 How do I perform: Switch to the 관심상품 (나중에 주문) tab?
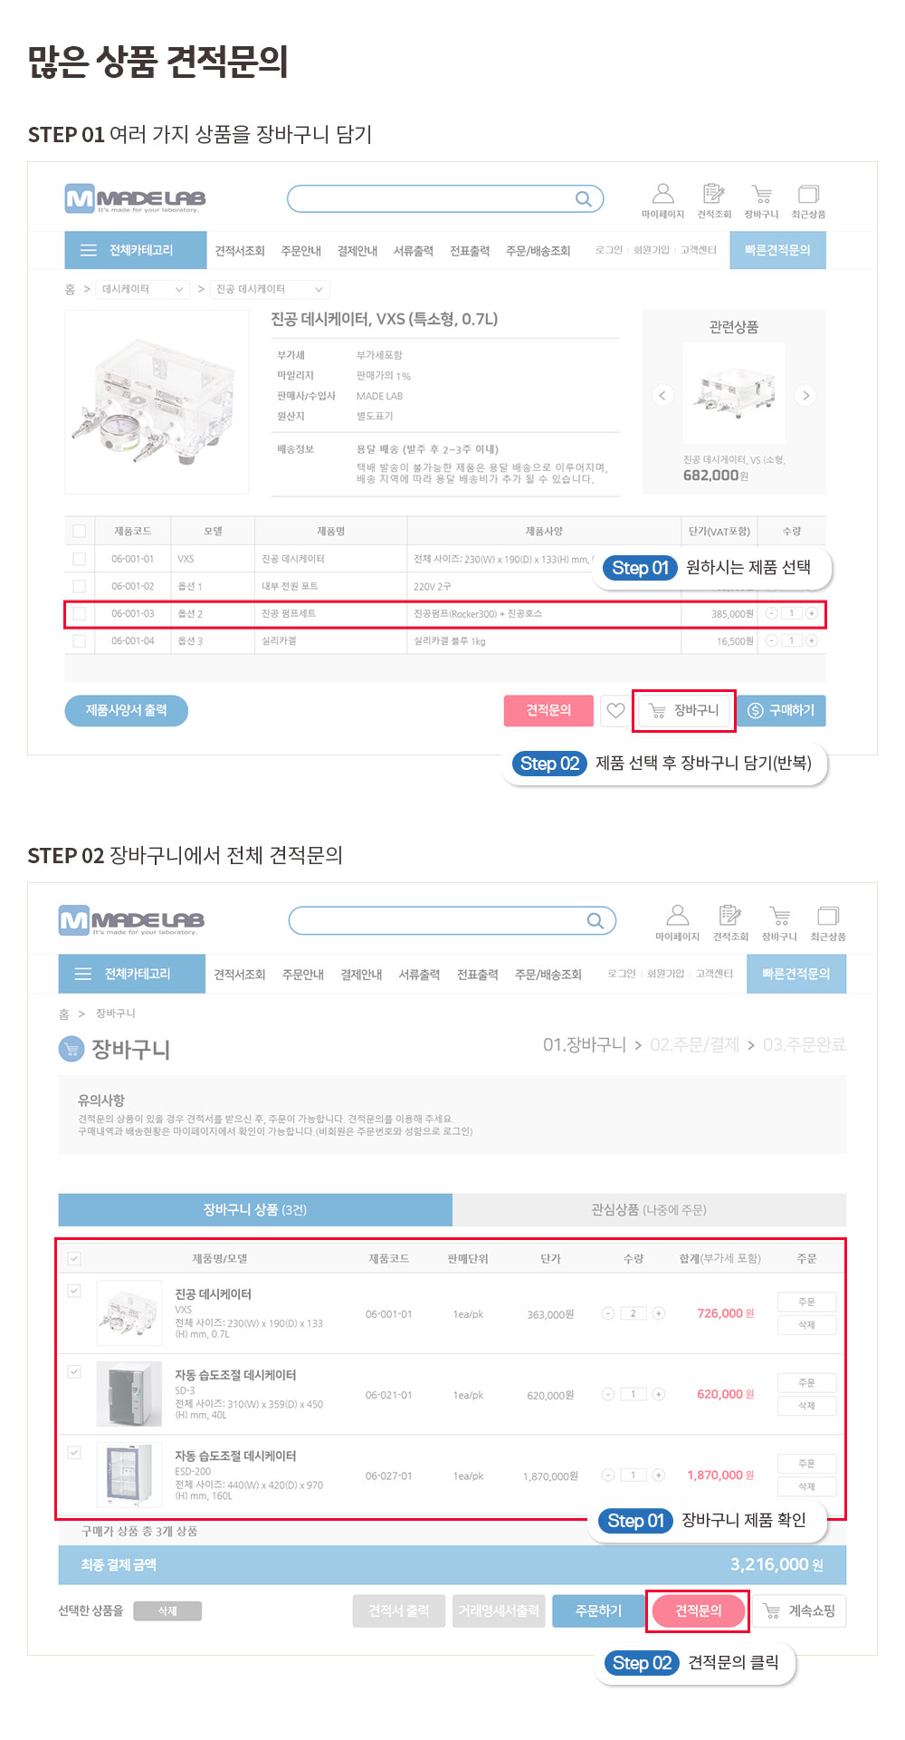[648, 1209]
